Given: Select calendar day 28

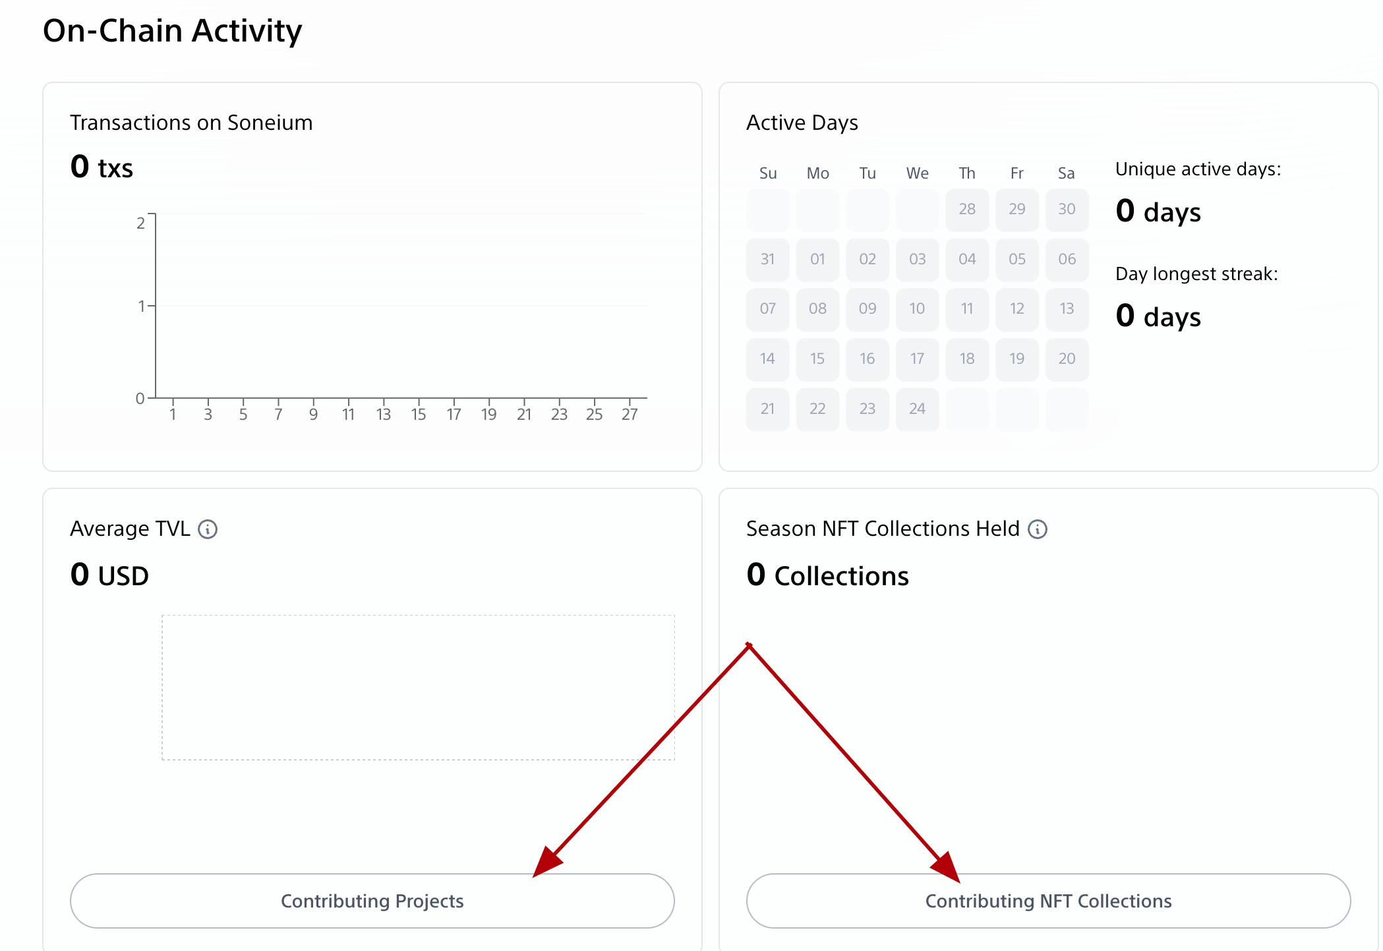Looking at the screenshot, I should [x=967, y=210].
